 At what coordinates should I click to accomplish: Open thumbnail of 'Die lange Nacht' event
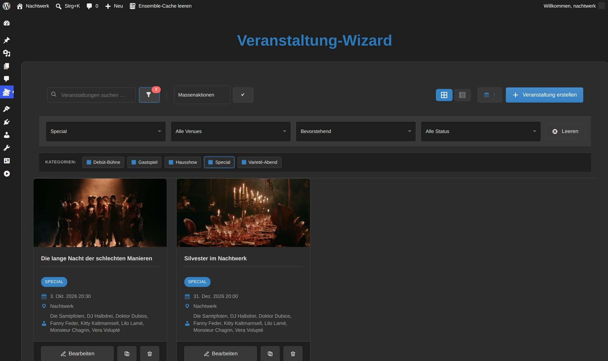(100, 213)
